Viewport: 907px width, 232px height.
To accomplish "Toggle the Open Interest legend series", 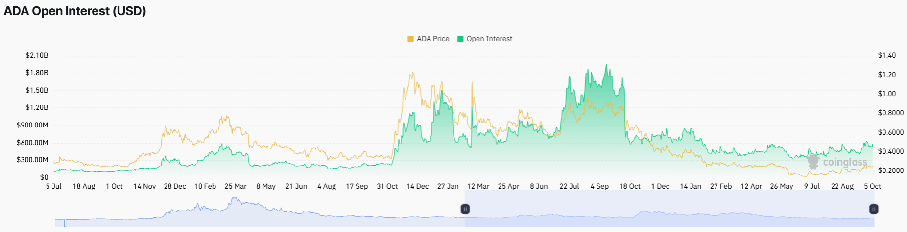I will pos(485,39).
